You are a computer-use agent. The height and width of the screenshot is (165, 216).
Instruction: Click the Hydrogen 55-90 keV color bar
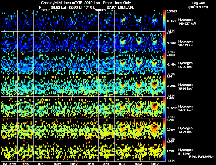[164, 64]
